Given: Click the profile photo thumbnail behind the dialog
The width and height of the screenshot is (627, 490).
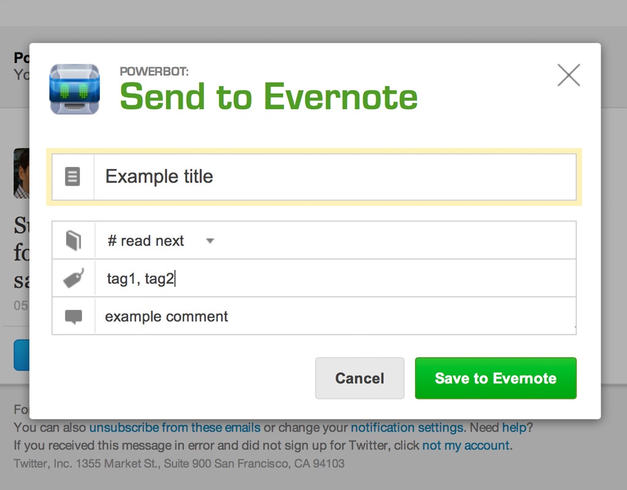Looking at the screenshot, I should click(x=21, y=173).
